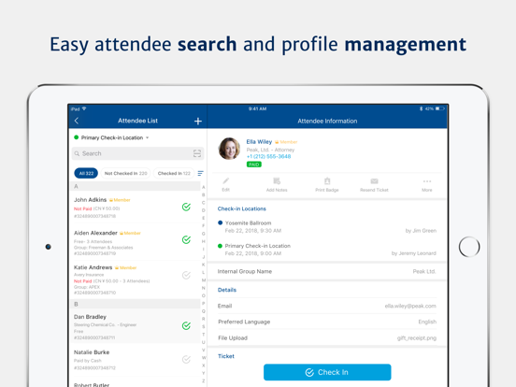The height and width of the screenshot is (387, 516).
Task: Click the ella.wiley@peak.com email value
Action: [x=410, y=306]
